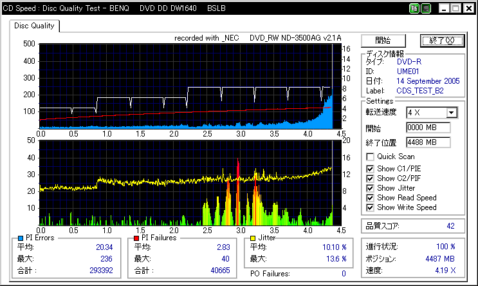Click the 開始 field showing 0000 MB

(428, 128)
